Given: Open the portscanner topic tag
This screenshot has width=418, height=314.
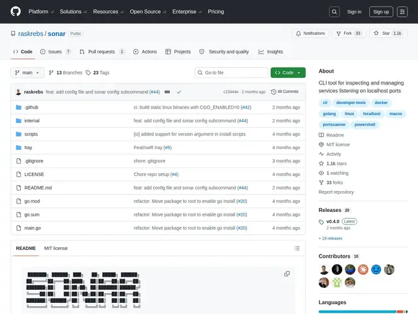Looking at the screenshot, I should (334, 125).
